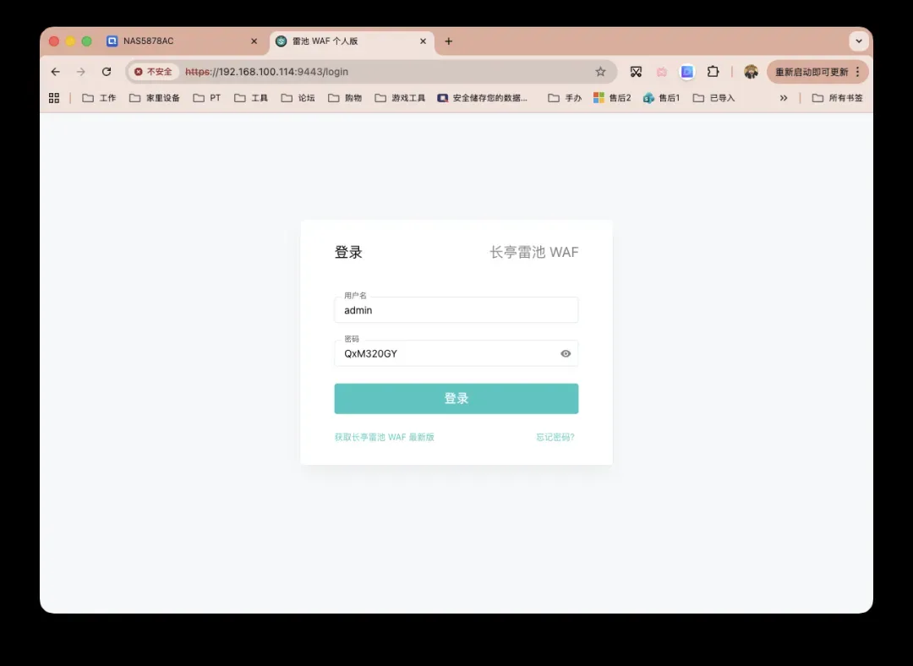The image size is (913, 666).
Task: Open the 售后2 bookmark
Action: click(x=612, y=98)
